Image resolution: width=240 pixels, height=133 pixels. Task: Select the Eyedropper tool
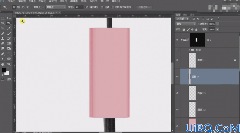point(9,28)
